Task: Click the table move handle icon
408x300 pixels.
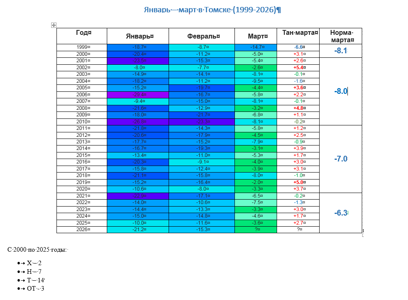Action: (53, 25)
